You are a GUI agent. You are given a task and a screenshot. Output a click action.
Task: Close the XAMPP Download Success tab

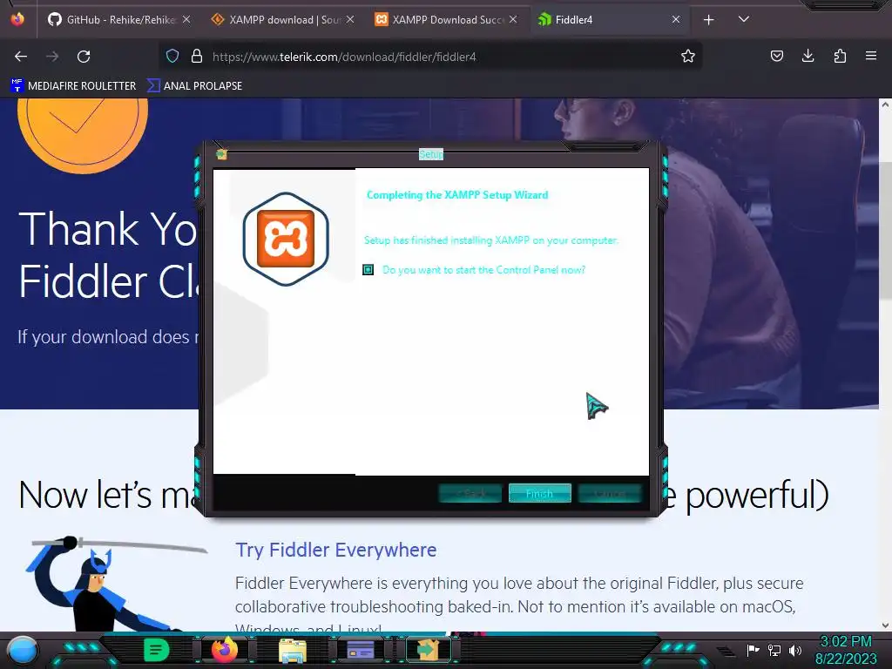[x=513, y=19]
